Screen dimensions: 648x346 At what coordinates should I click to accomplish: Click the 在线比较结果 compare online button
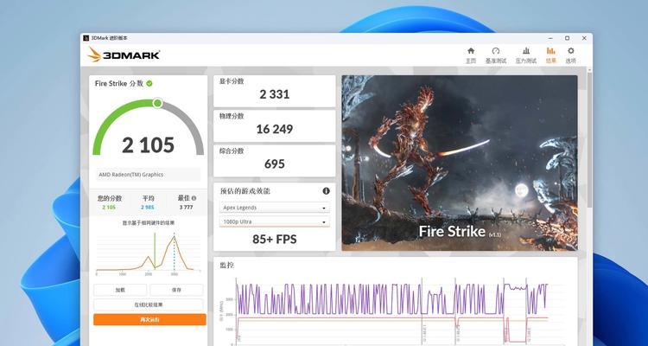[149, 304]
